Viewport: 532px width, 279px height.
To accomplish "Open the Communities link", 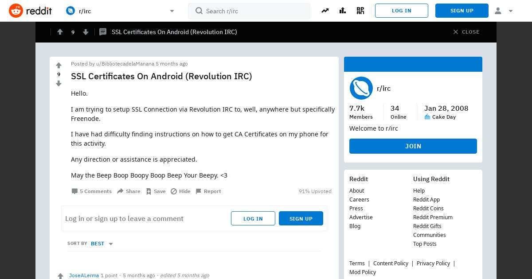I will point(430,235).
